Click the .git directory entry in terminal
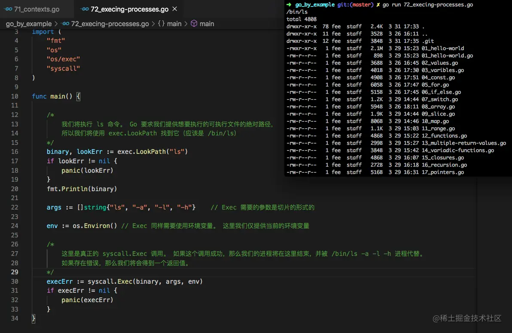512x333 pixels. pos(427,41)
